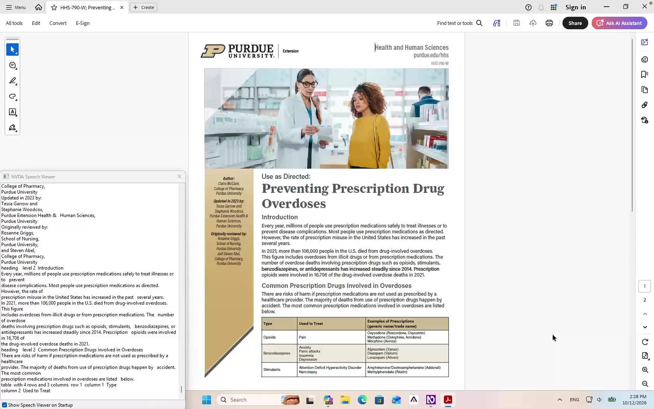Image resolution: width=654 pixels, height=409 pixels.
Task: Zoom out of the document
Action: (645, 384)
